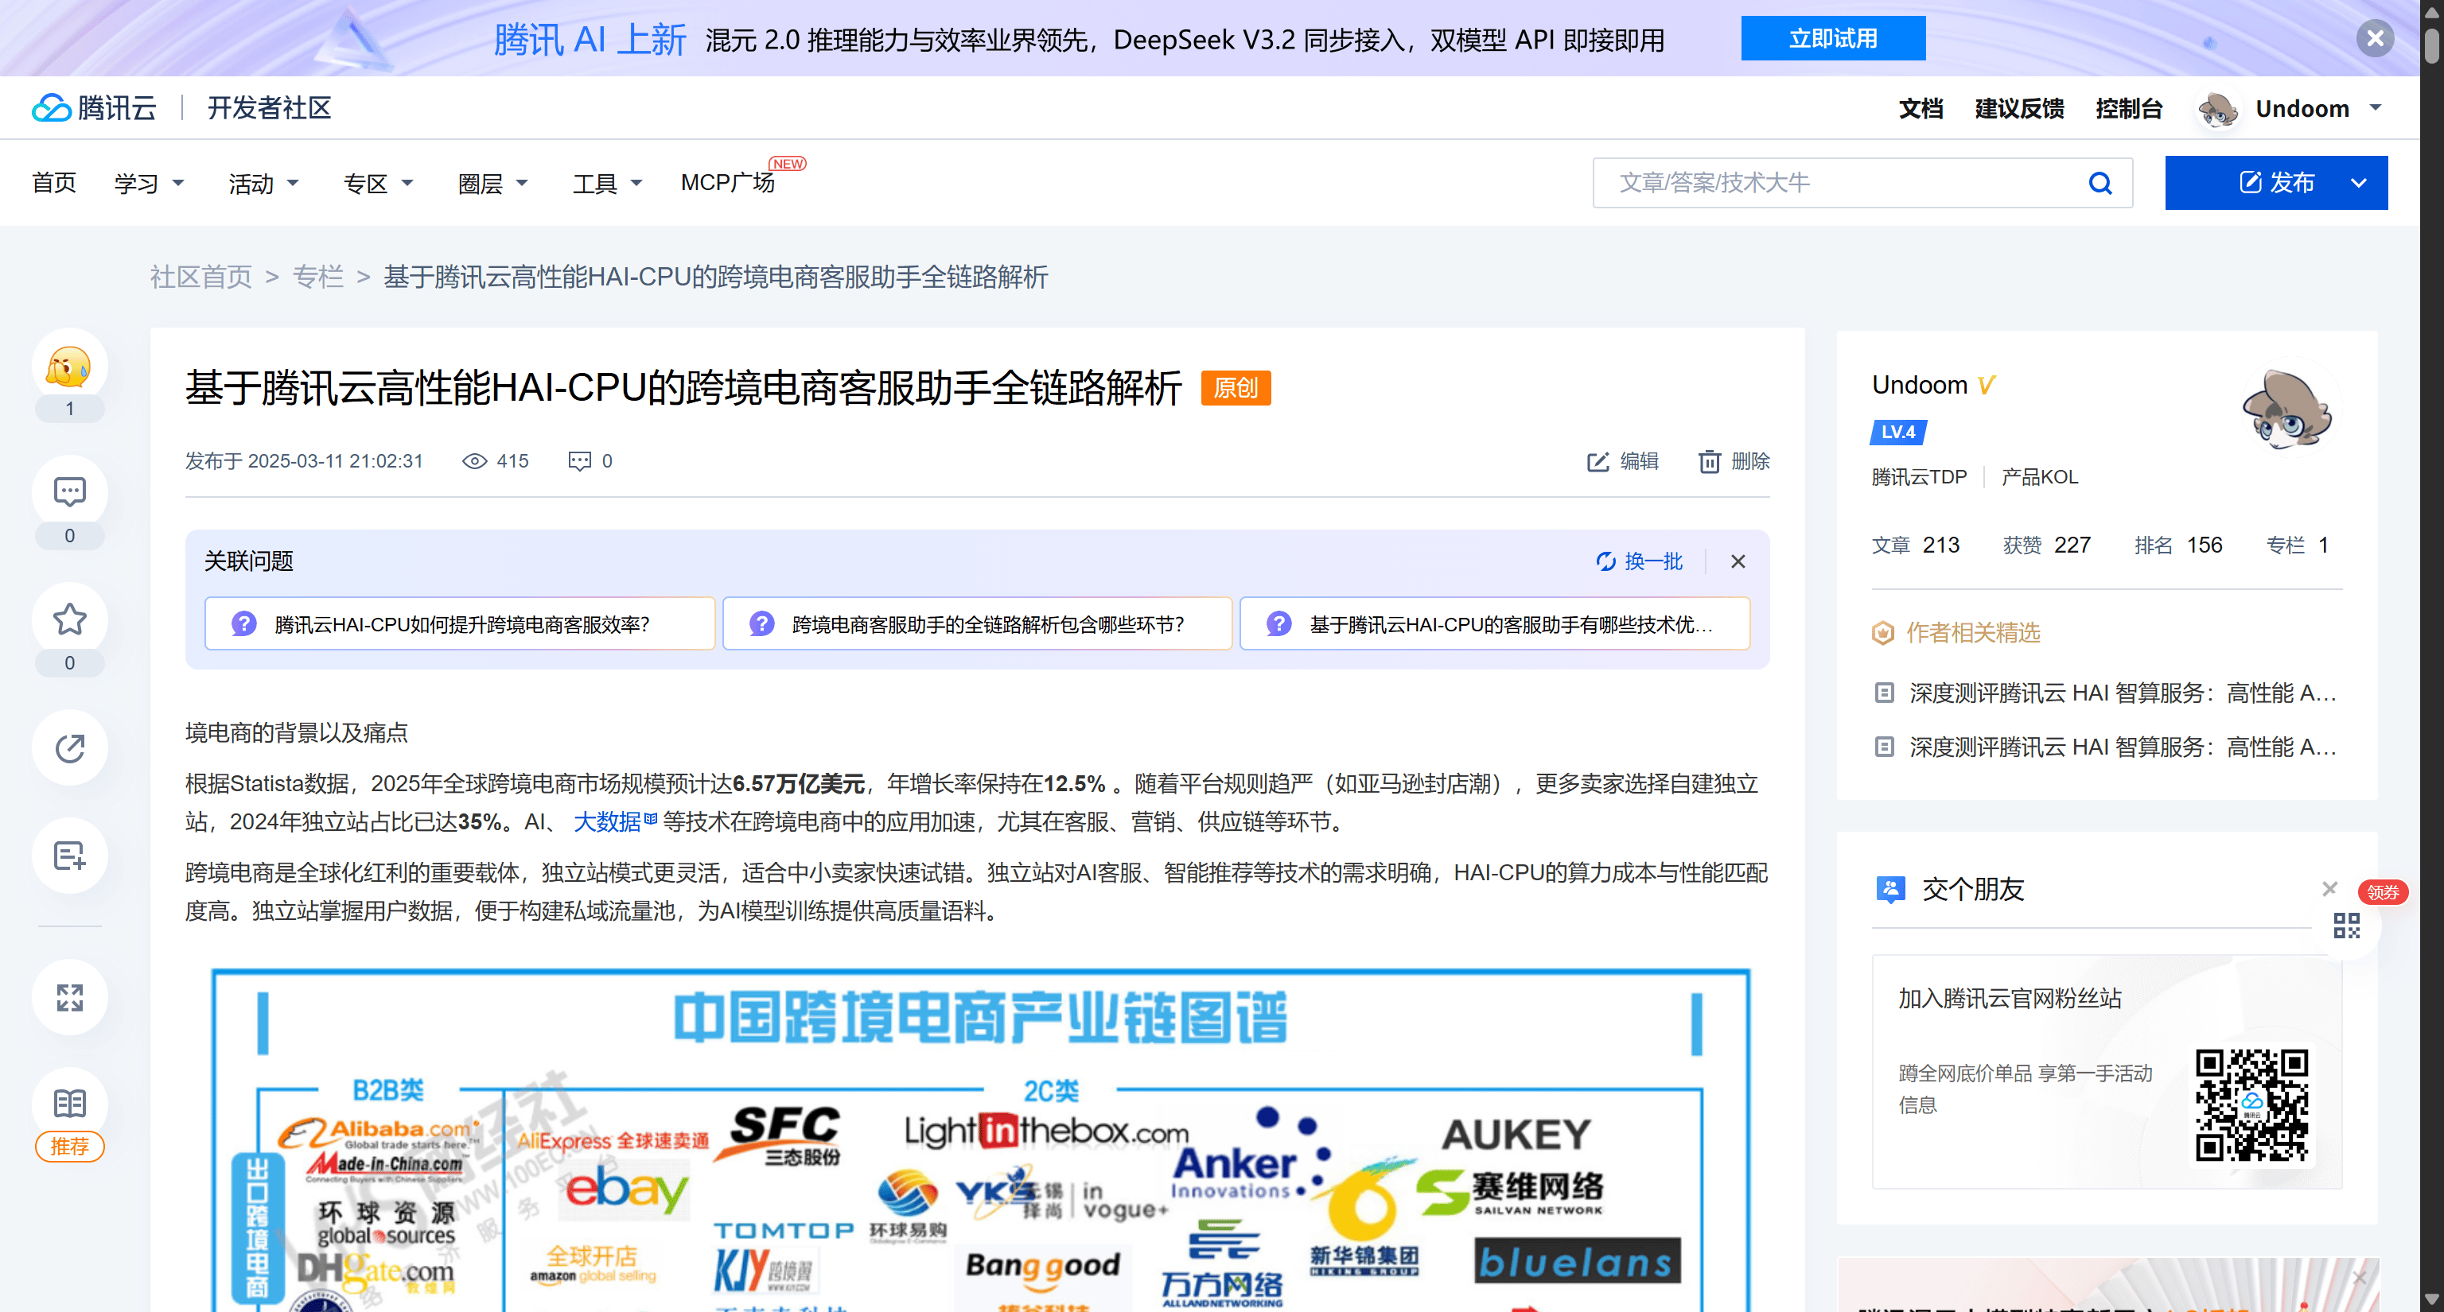Screen dimensions: 2444x1312
Task: Click the QR code icon near 交个朋友
Action: [x=2345, y=926]
